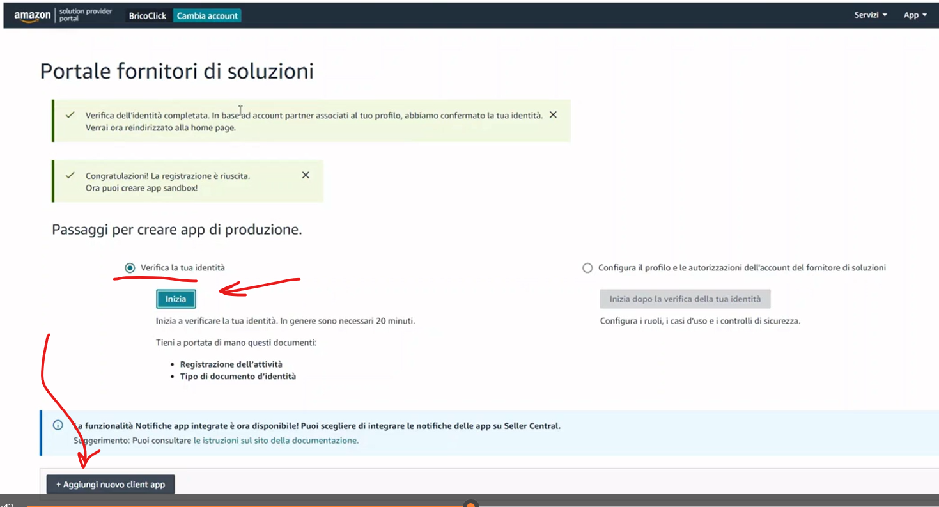939x507 pixels.
Task: Click the Portale fornitori di soluzioni heading
Action: pos(177,71)
